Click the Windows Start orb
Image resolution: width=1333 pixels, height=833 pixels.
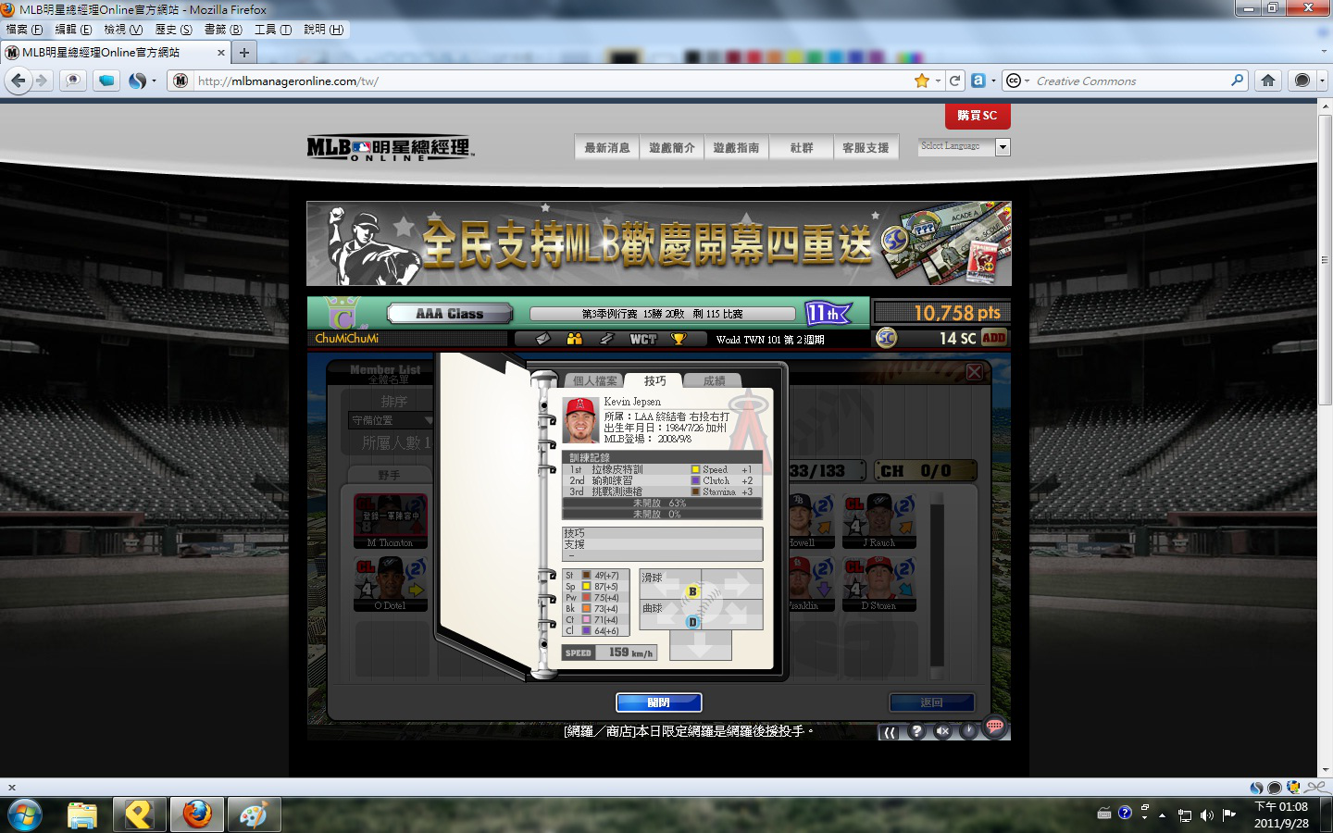click(x=25, y=814)
